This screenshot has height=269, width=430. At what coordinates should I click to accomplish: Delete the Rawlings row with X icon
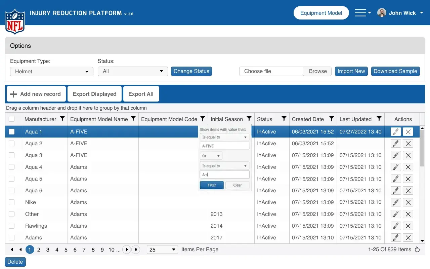(x=408, y=226)
